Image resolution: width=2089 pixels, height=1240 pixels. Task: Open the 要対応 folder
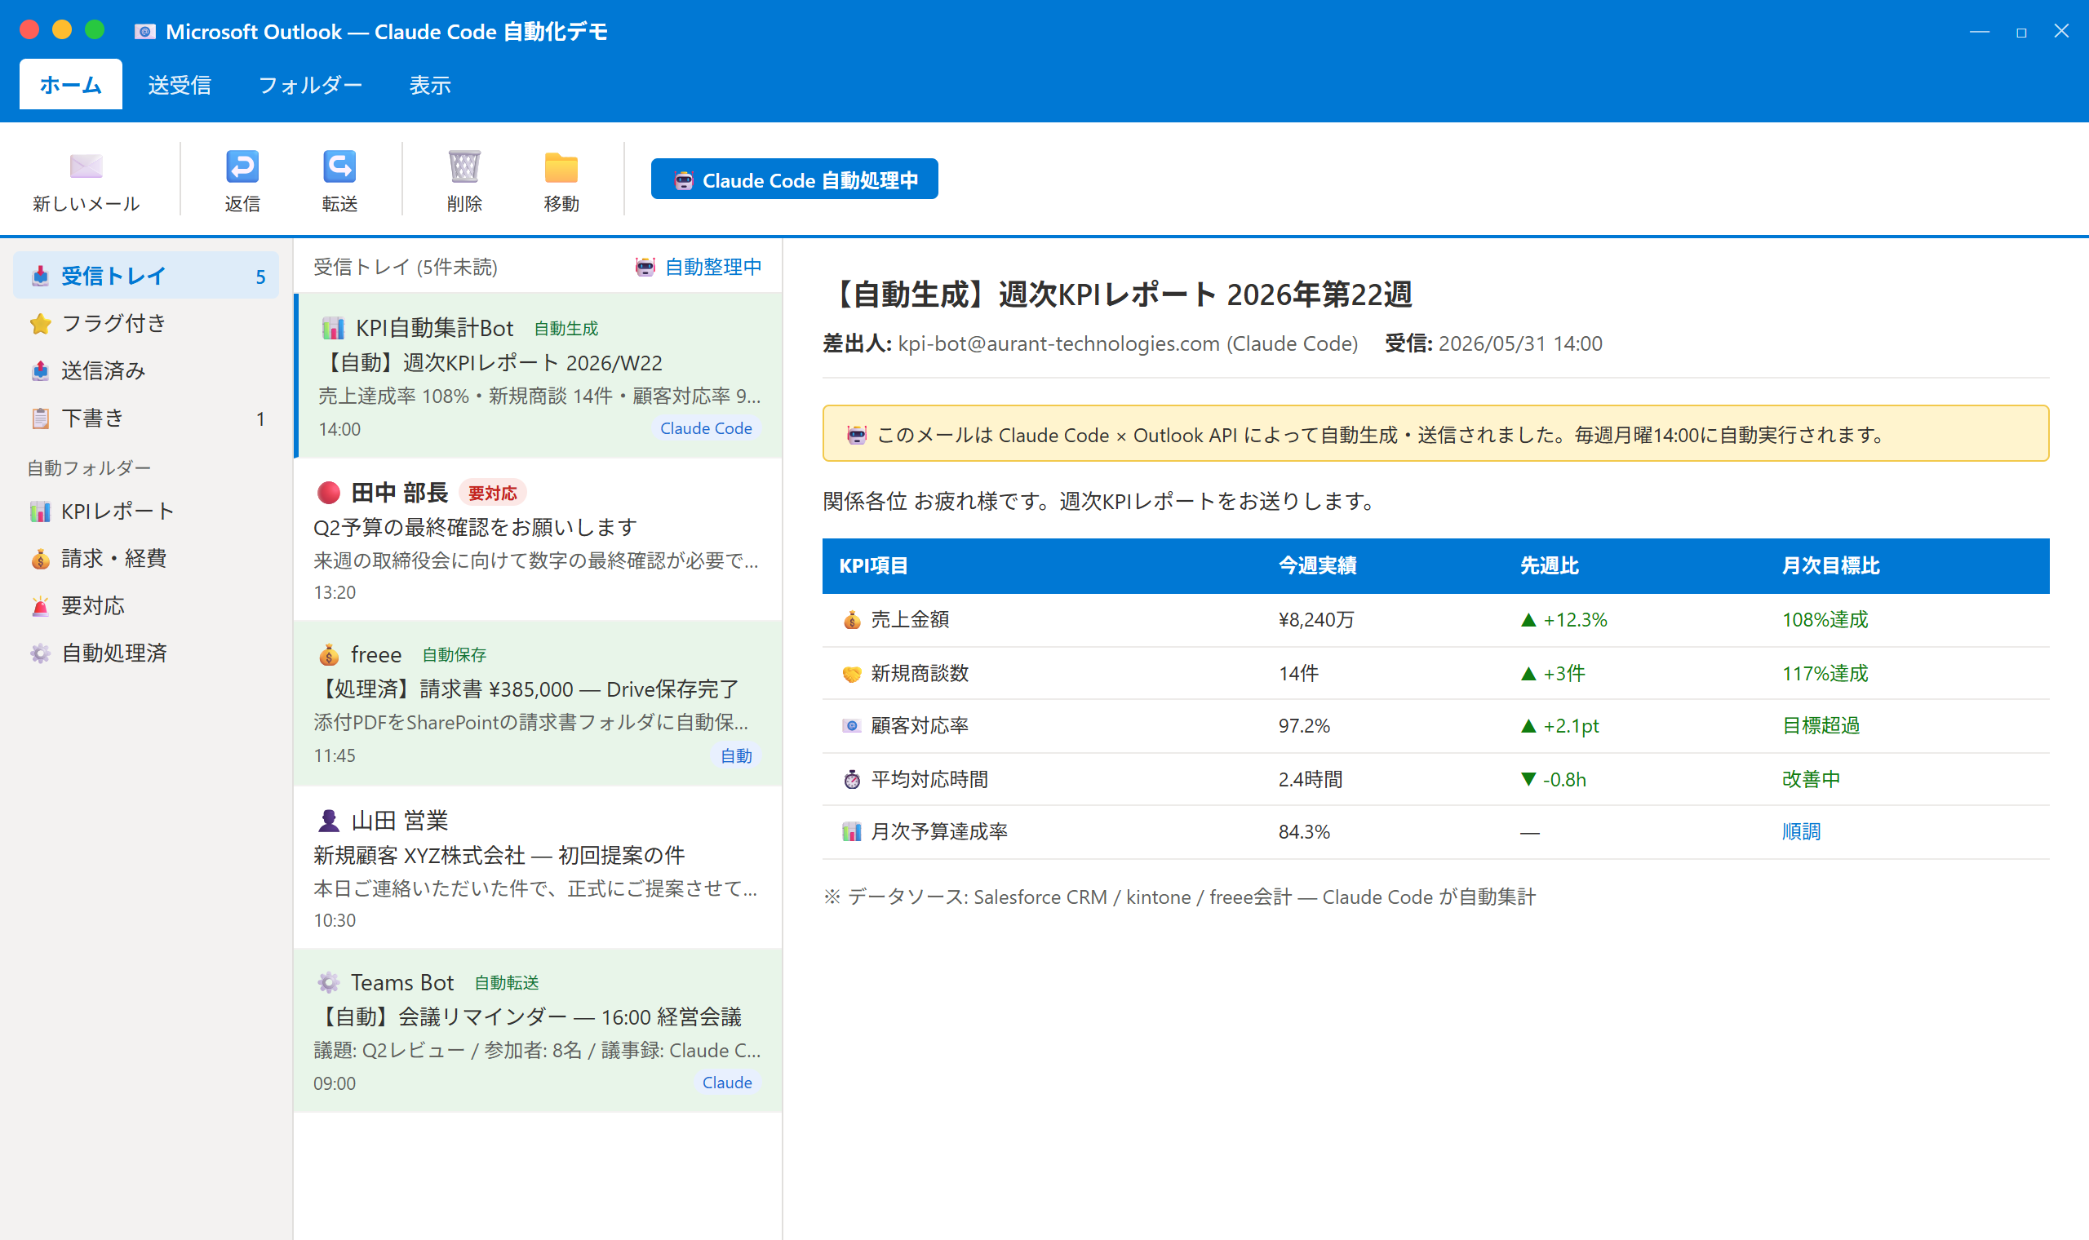pyautogui.click(x=146, y=606)
